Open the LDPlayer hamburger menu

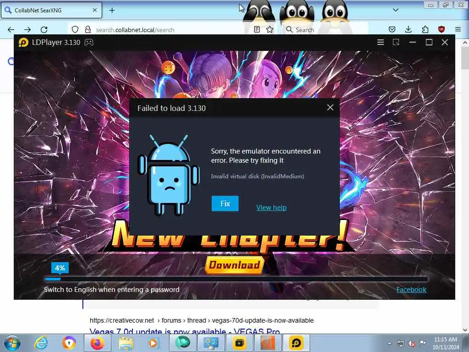381,42
